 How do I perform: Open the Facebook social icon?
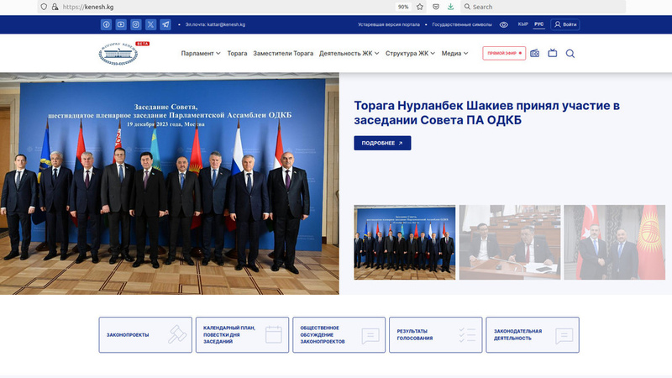click(107, 25)
